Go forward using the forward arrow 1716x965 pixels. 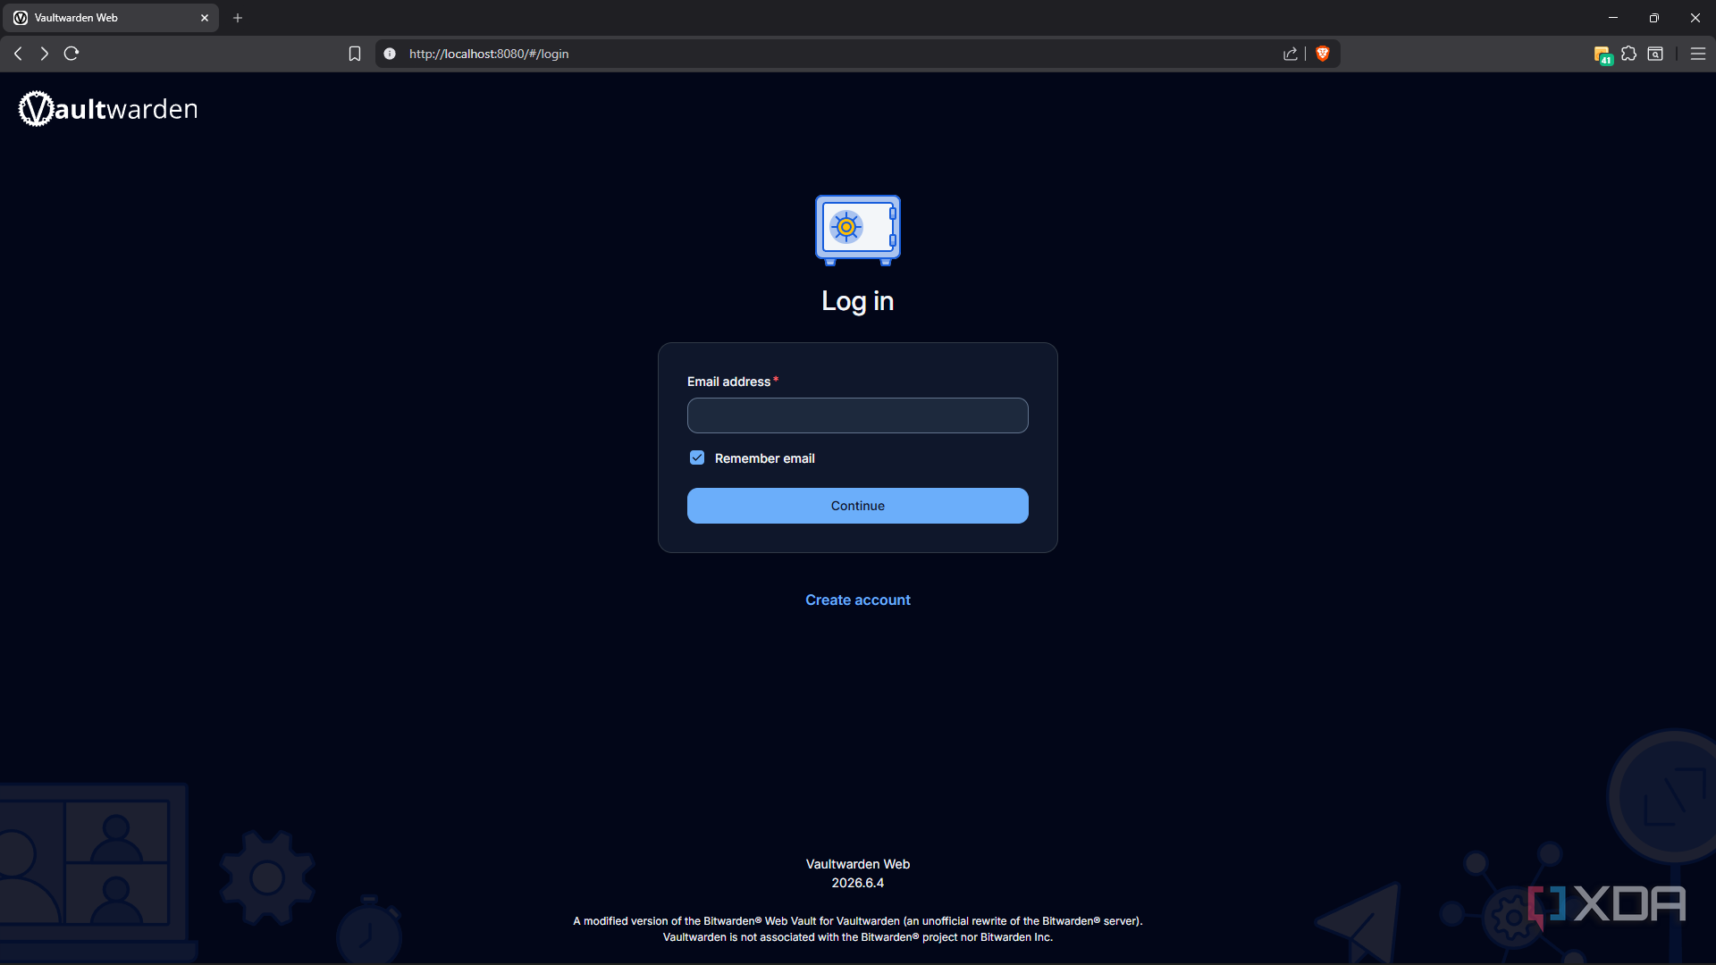[x=44, y=54]
